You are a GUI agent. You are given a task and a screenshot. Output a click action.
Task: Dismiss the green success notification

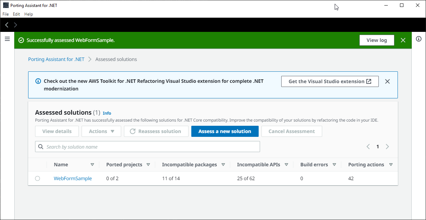click(x=403, y=40)
